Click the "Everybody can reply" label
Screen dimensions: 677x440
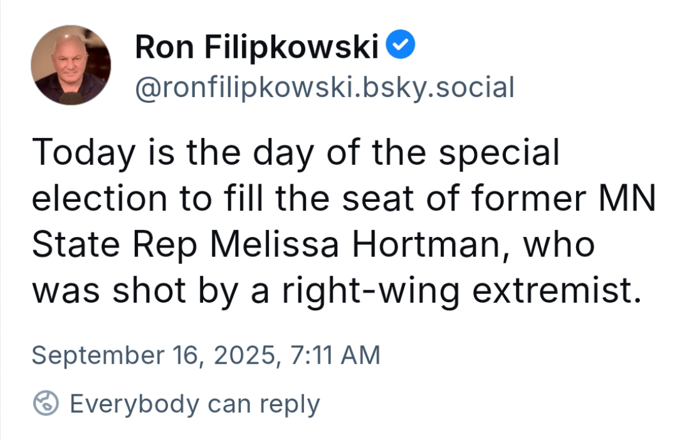click(x=195, y=405)
